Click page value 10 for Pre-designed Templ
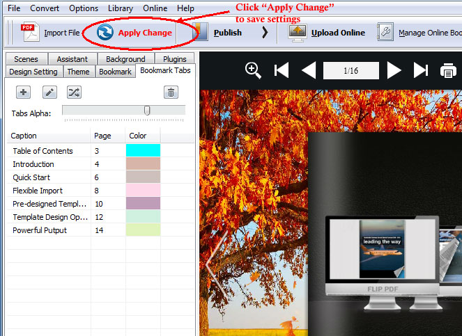The width and height of the screenshot is (462, 336). (99, 204)
